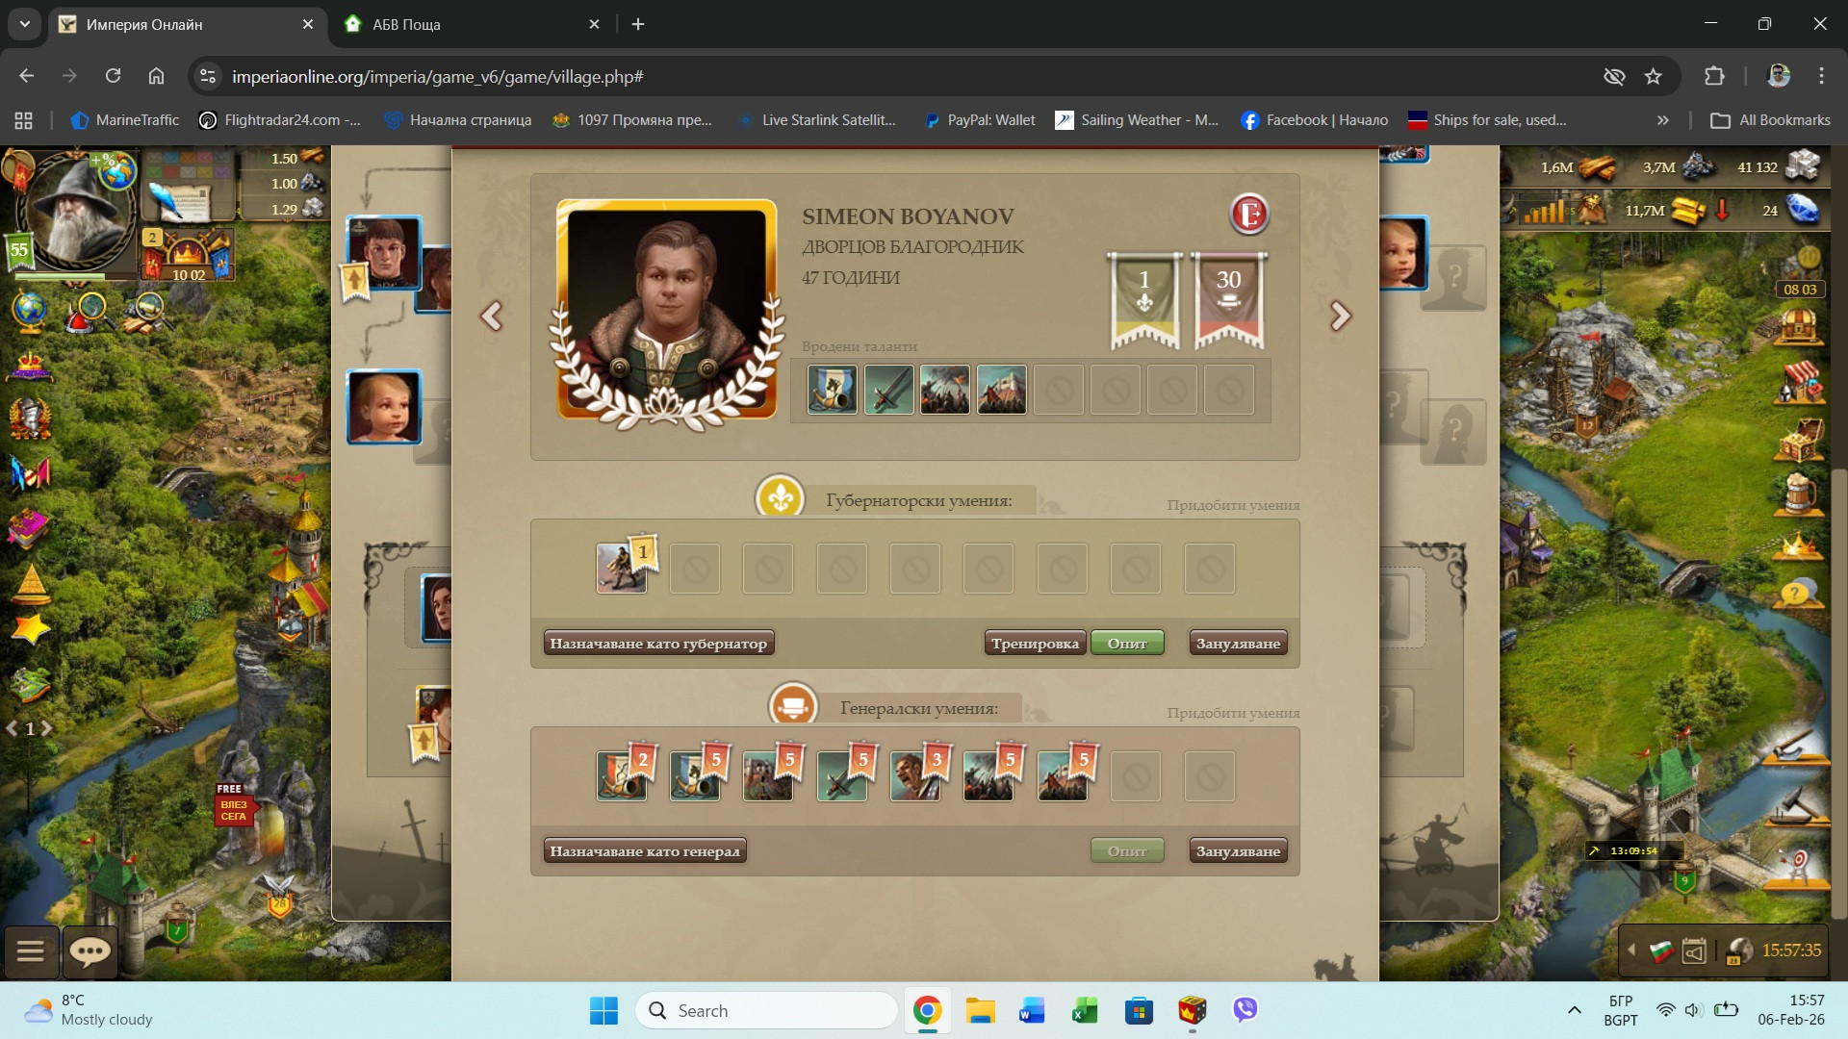Image resolution: width=1848 pixels, height=1039 pixels.
Task: Click the level 1 governor skill icon
Action: coord(621,569)
